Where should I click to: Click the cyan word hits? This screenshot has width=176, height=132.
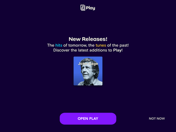pos(59,45)
